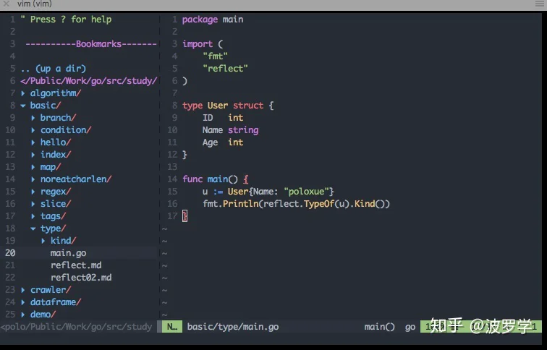Click the algorithm/ folder name

pos(56,93)
